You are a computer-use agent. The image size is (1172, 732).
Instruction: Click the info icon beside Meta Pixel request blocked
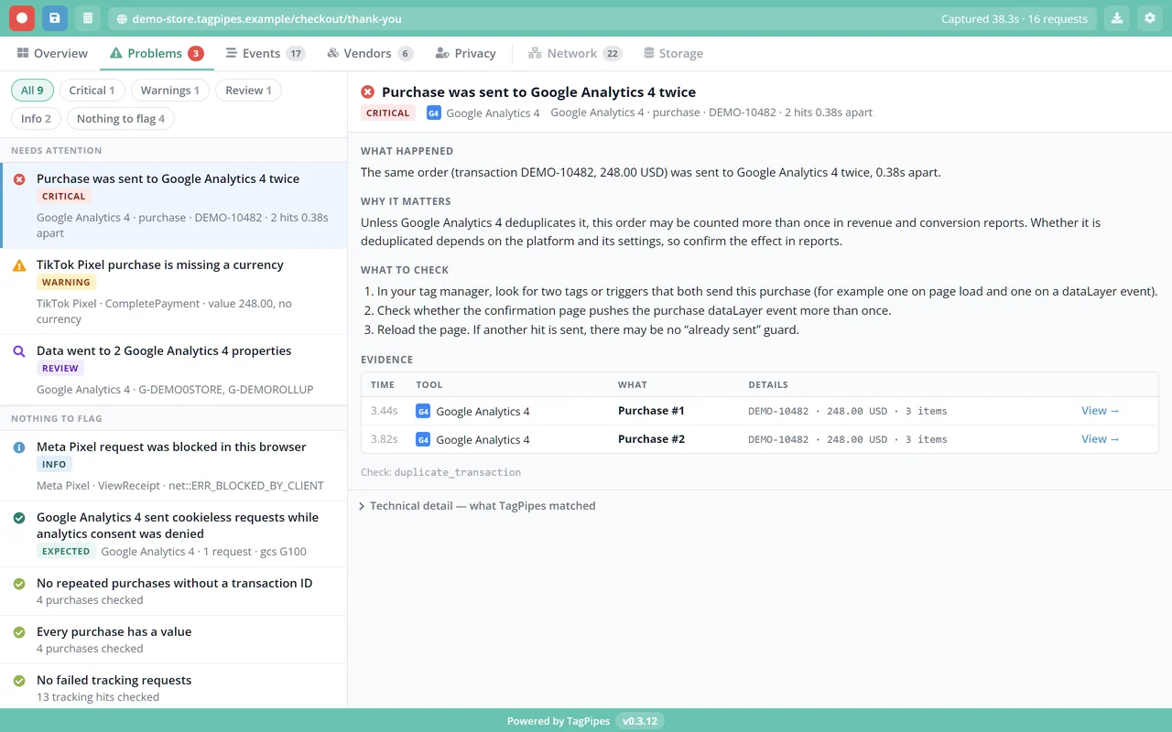pyautogui.click(x=19, y=447)
